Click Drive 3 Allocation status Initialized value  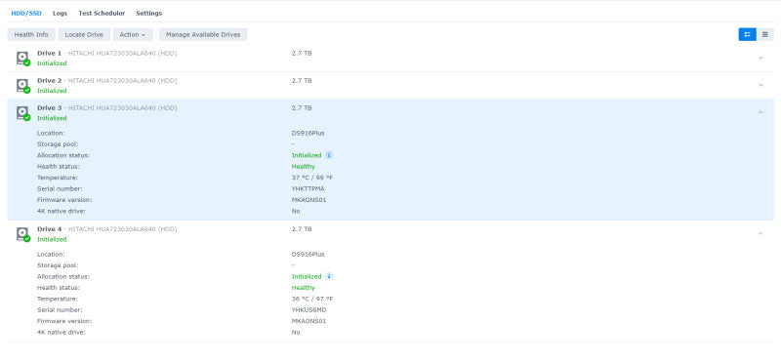pos(307,155)
